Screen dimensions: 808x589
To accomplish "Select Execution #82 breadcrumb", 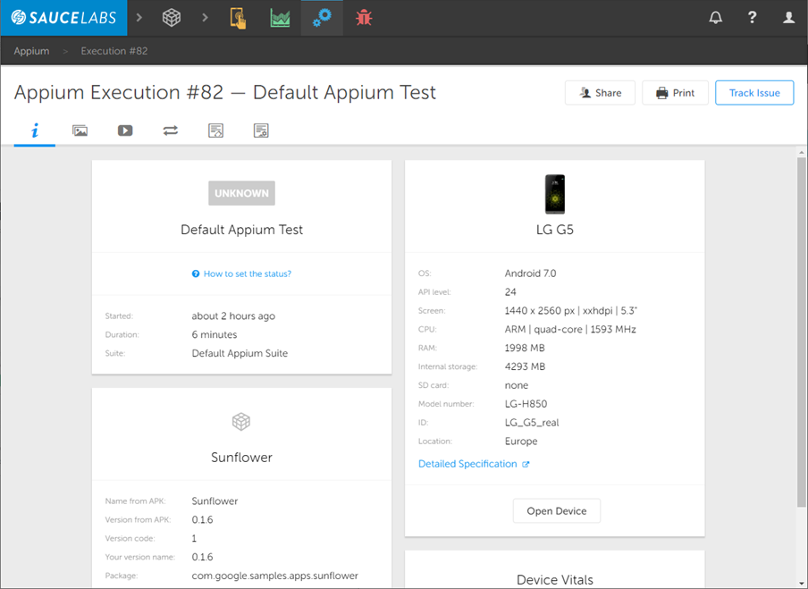I will [x=114, y=51].
